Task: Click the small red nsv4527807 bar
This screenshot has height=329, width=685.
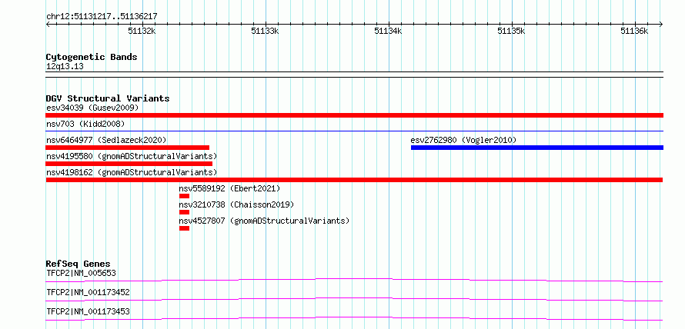Action: tap(185, 228)
